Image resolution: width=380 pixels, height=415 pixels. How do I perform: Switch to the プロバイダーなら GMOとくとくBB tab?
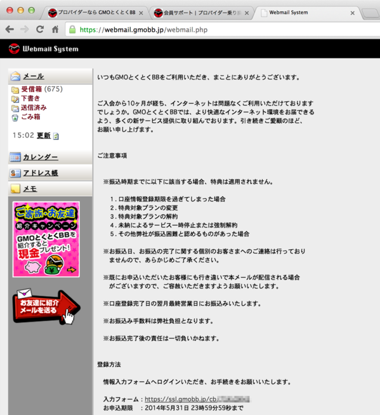click(x=96, y=13)
